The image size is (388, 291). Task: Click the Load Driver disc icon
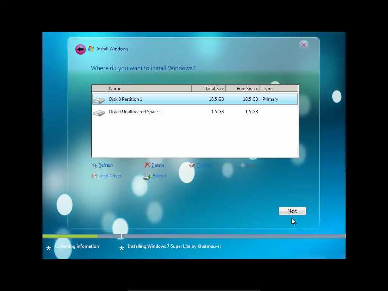(94, 176)
